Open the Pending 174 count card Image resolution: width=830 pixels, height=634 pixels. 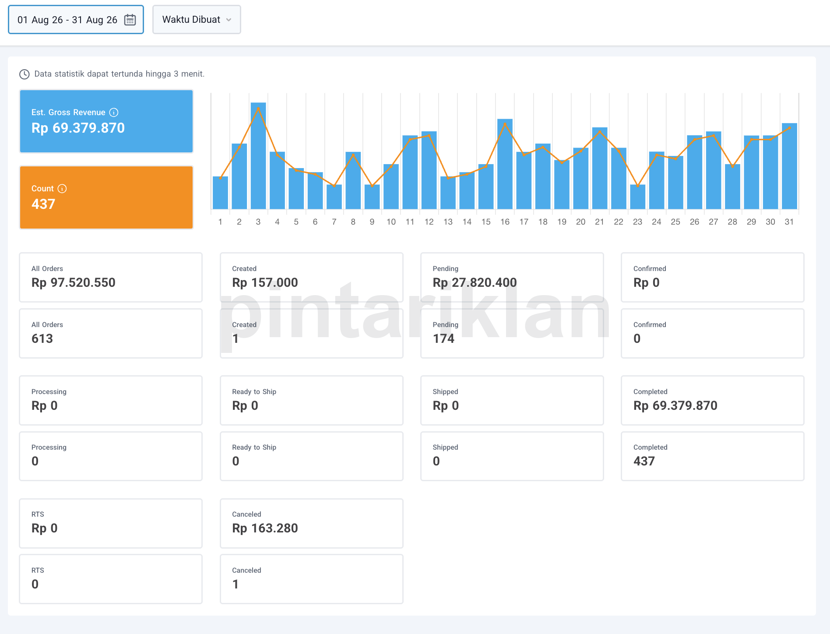pos(512,333)
